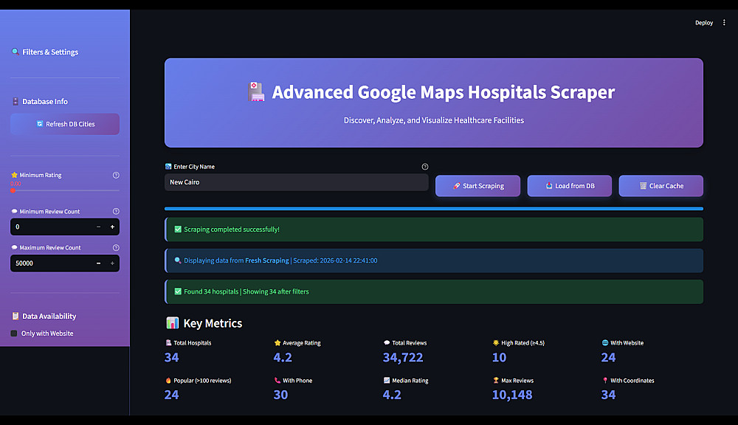738x425 pixels.
Task: Click the star icon for Average Rating metric
Action: (x=277, y=342)
